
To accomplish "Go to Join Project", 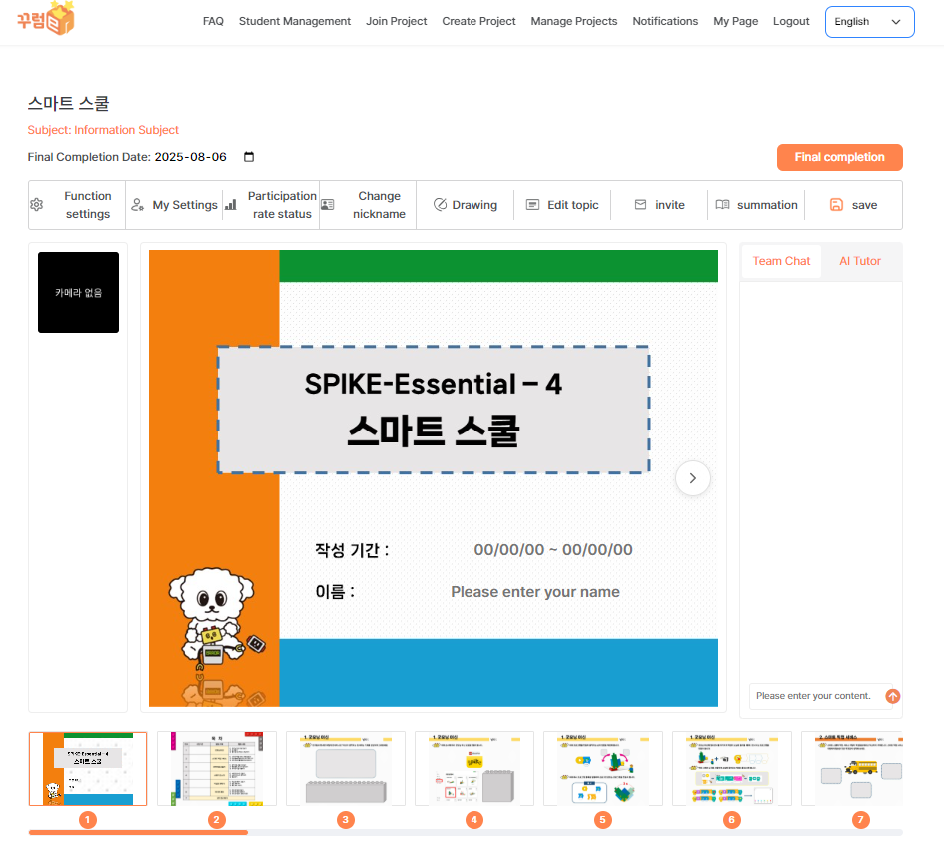I will click(x=397, y=21).
